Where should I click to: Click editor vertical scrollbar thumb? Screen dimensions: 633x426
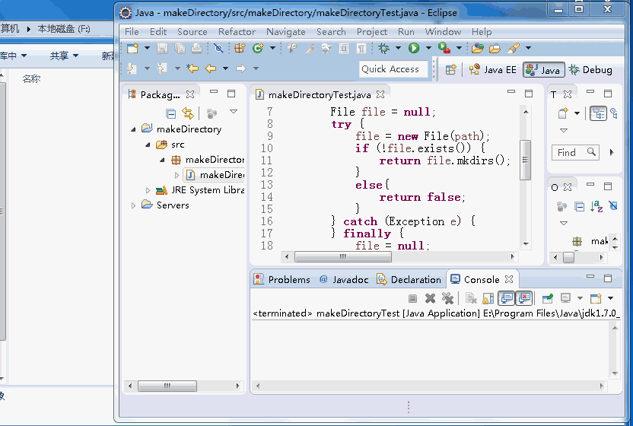[x=525, y=160]
